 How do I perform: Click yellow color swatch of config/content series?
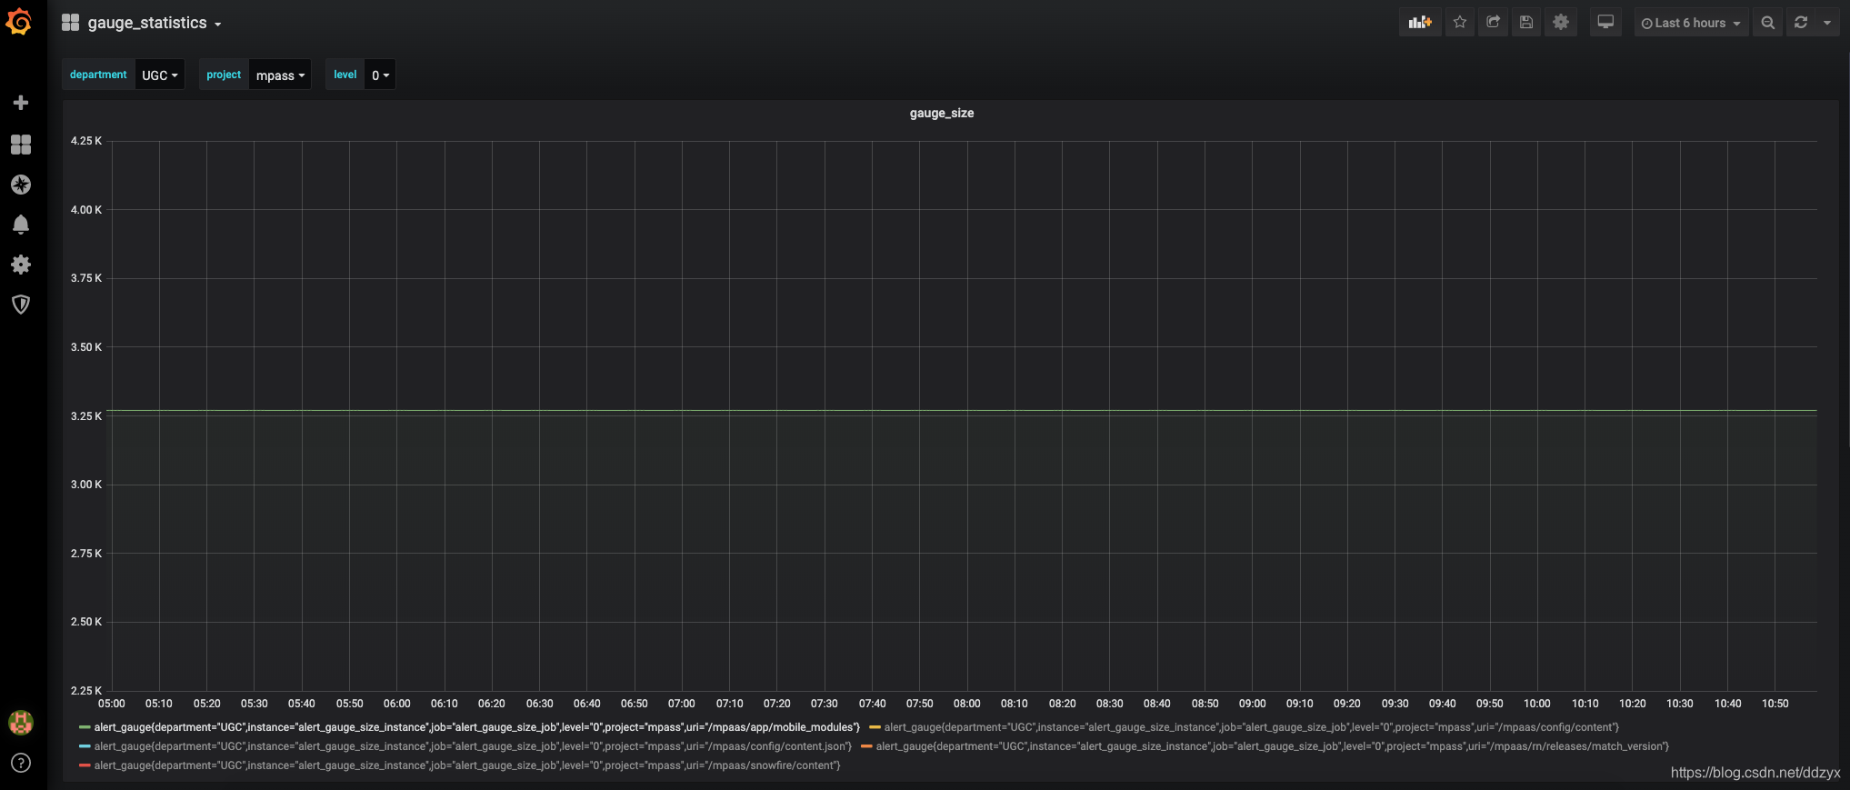[x=875, y=727]
